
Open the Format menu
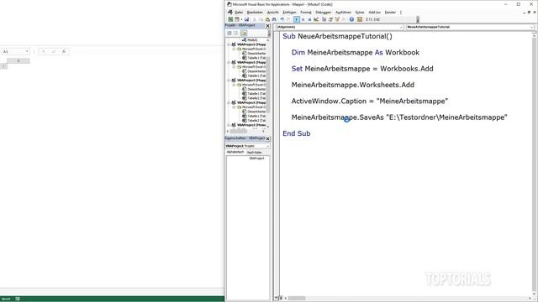306,13
